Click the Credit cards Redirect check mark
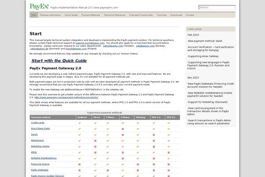Image resolution: width=265 pixels, height=177 pixels. pyautogui.click(x=79, y=123)
